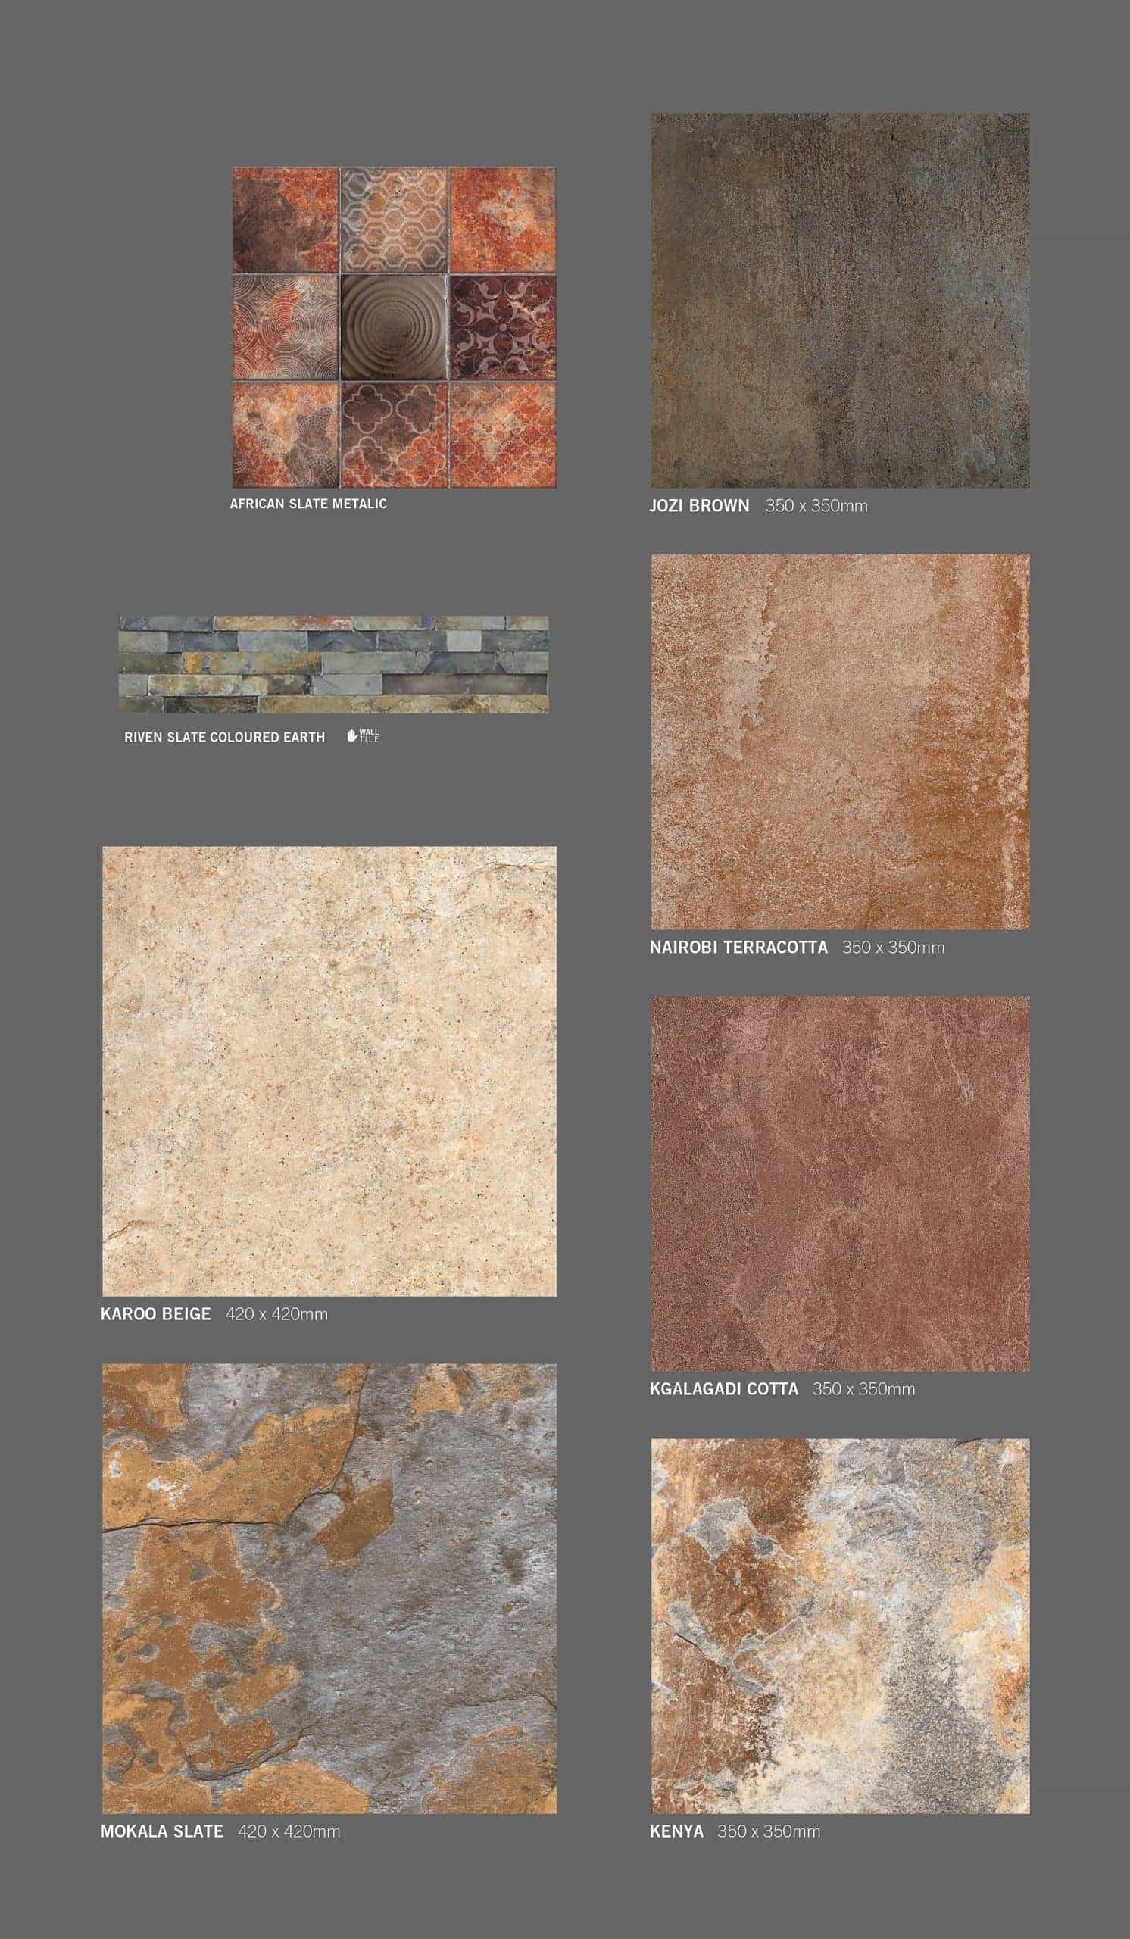Click the dark maroon floral tile in the mosaic
This screenshot has width=1130, height=1939.
coord(502,328)
